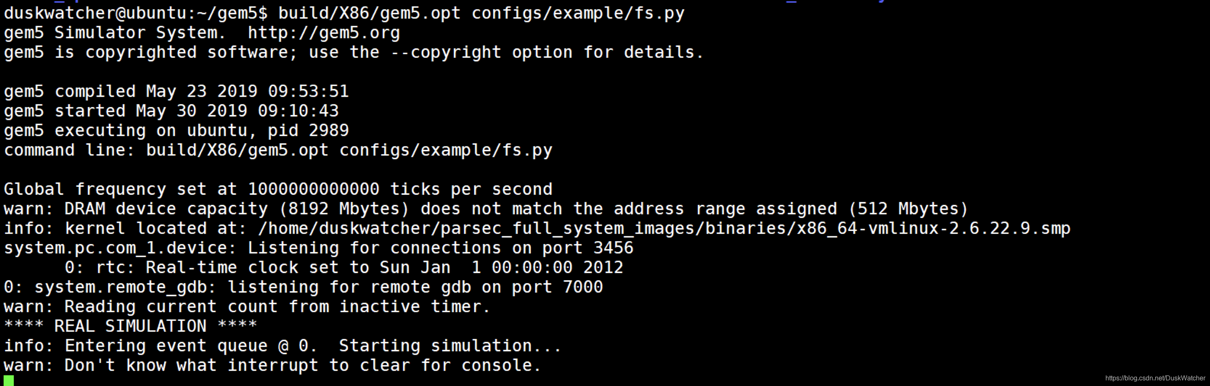Viewport: 1210px width, 386px height.
Task: Click the 8192 Mbytes DRAM capacity text
Action: pyautogui.click(x=344, y=209)
